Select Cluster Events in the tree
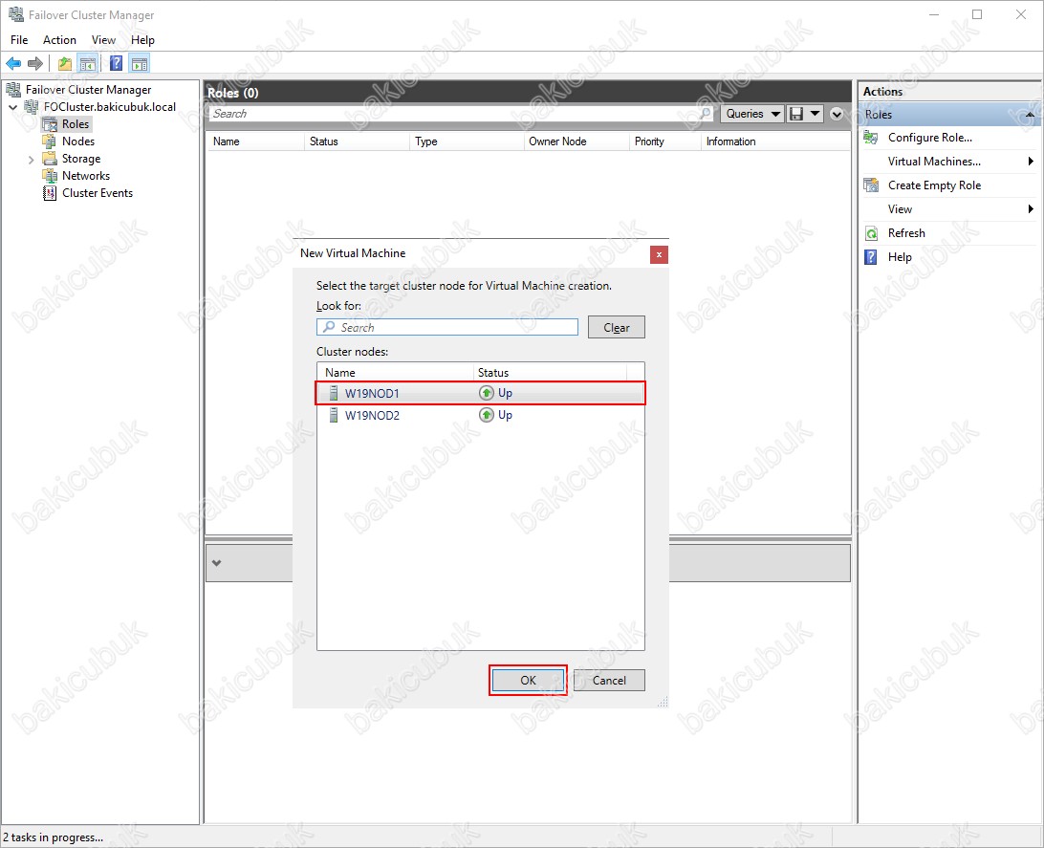The height and width of the screenshot is (848, 1044). 98,193
